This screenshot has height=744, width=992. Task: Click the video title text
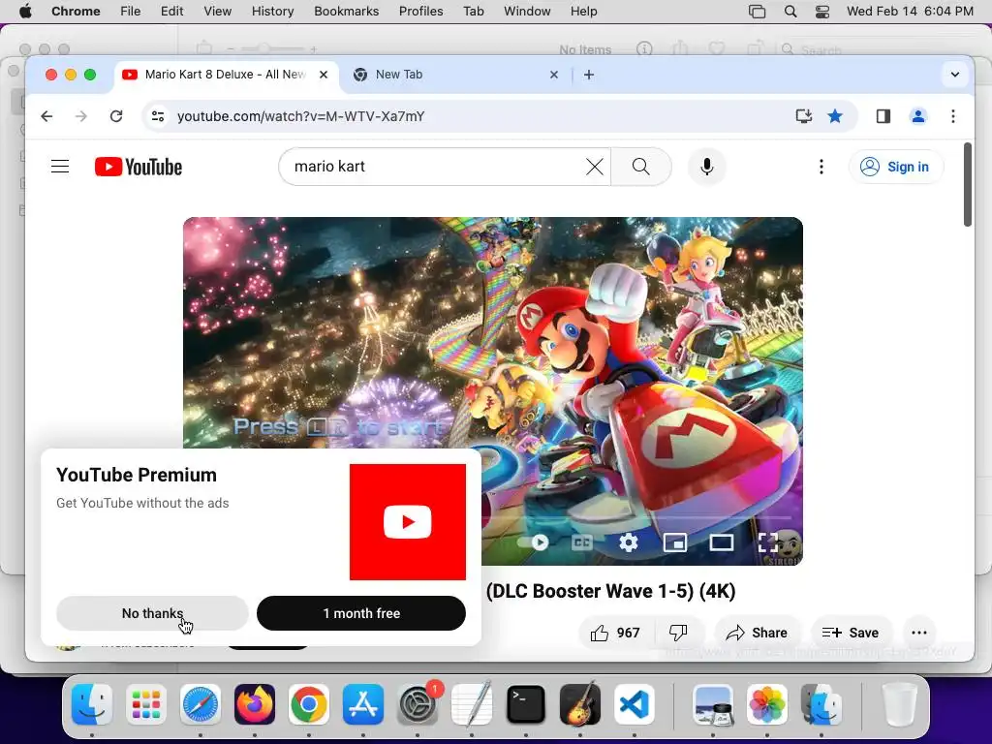tap(610, 591)
